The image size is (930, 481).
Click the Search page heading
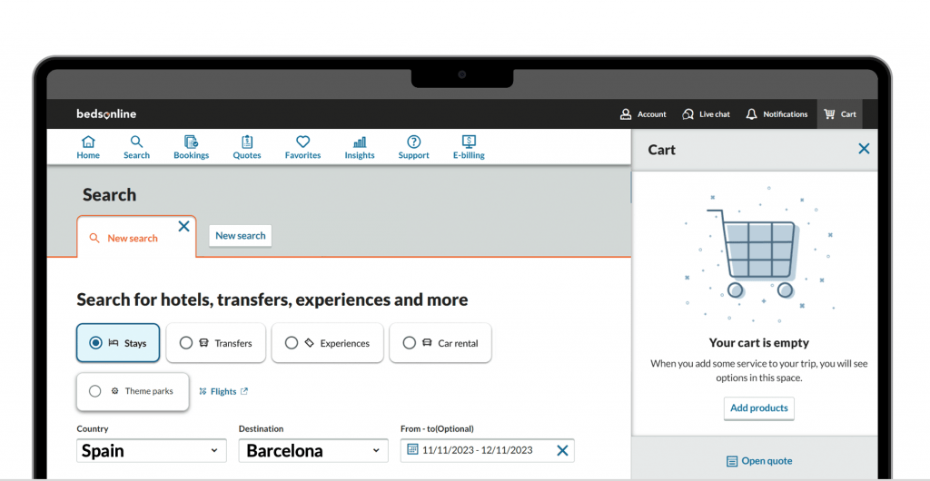click(x=109, y=194)
